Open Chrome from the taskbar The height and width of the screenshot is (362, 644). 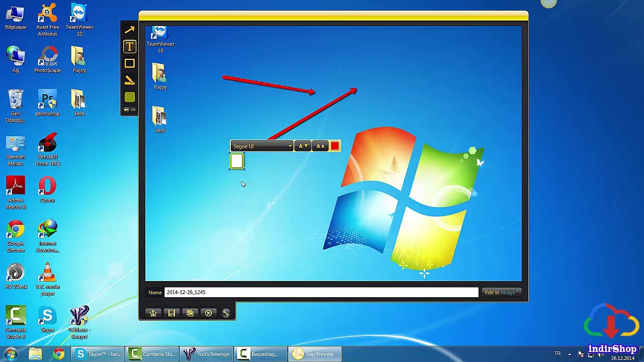point(58,354)
